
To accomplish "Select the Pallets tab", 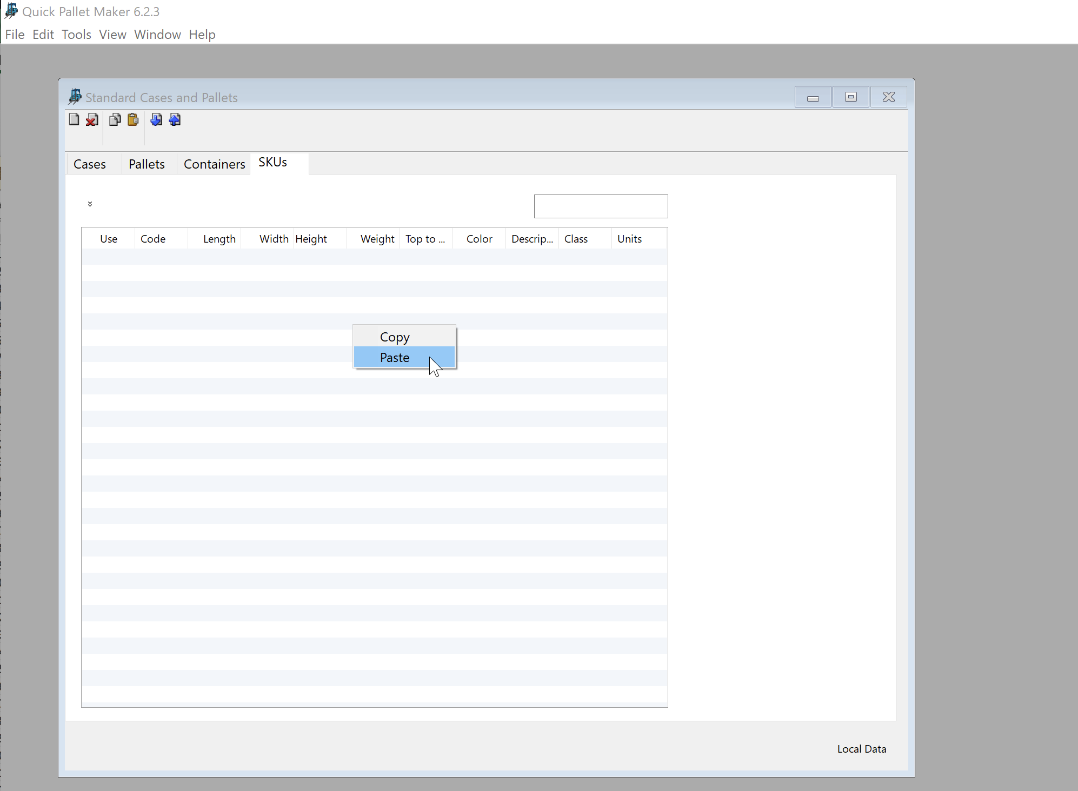I will 145,164.
